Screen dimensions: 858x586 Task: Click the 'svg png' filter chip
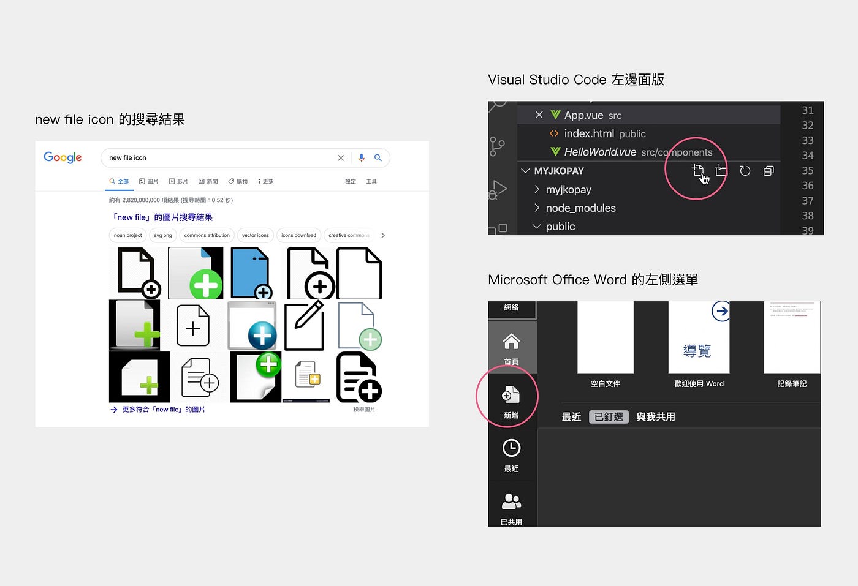click(x=163, y=235)
